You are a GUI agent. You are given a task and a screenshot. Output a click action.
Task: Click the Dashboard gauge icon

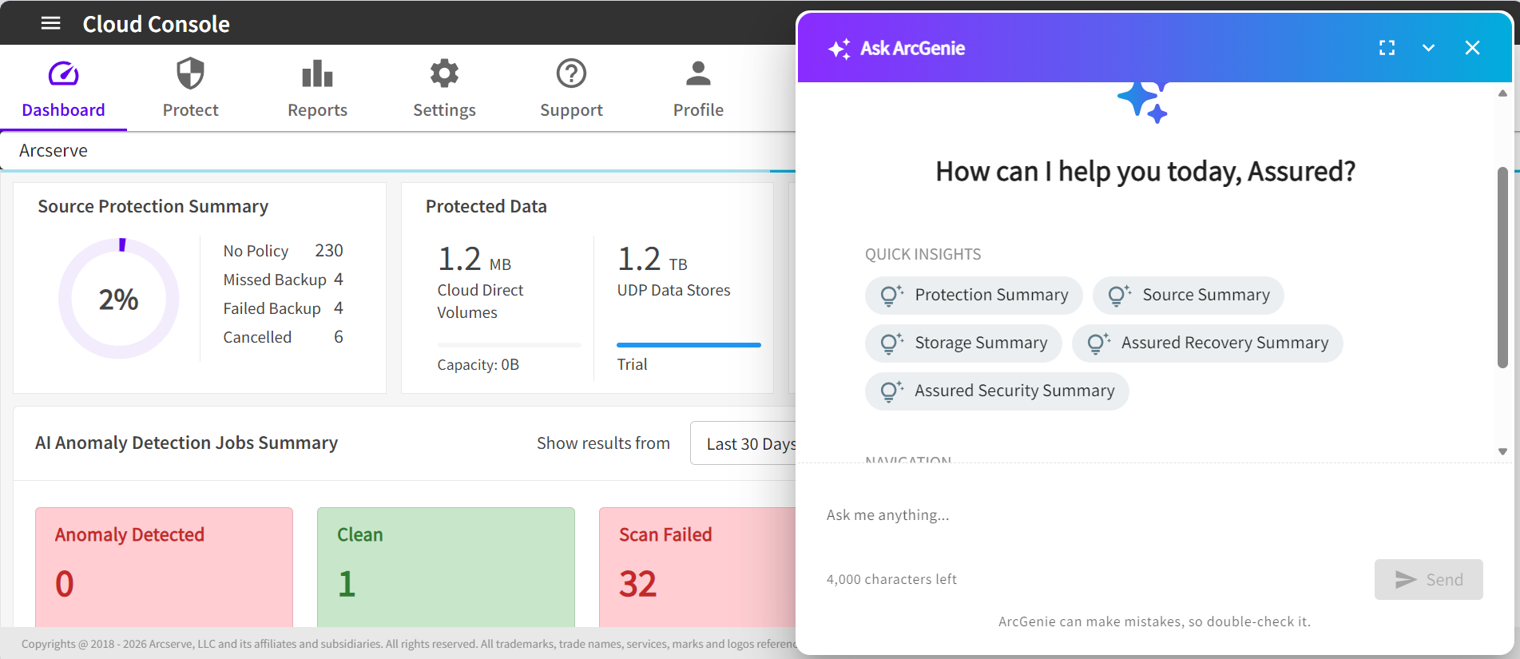tap(63, 73)
